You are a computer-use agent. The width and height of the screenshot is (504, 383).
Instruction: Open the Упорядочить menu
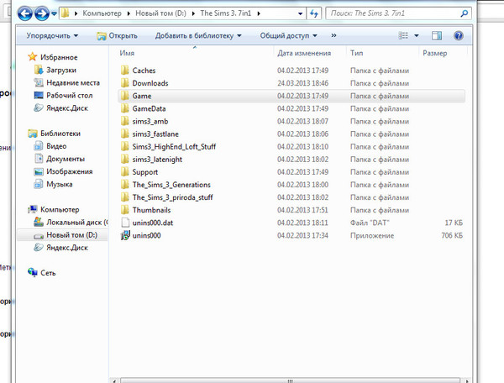click(52, 35)
